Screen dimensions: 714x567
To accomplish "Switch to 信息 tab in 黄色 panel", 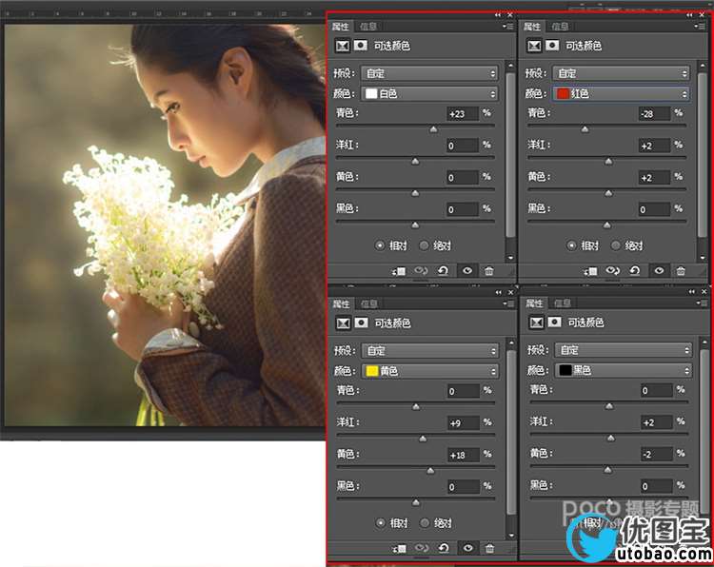I will tap(368, 303).
